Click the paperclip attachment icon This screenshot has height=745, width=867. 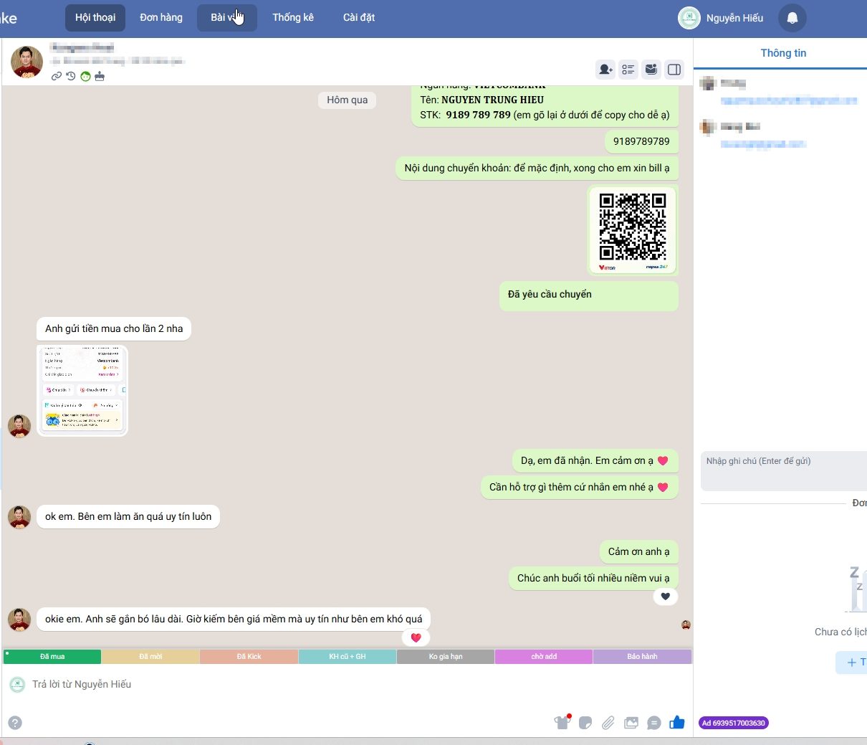(x=608, y=723)
